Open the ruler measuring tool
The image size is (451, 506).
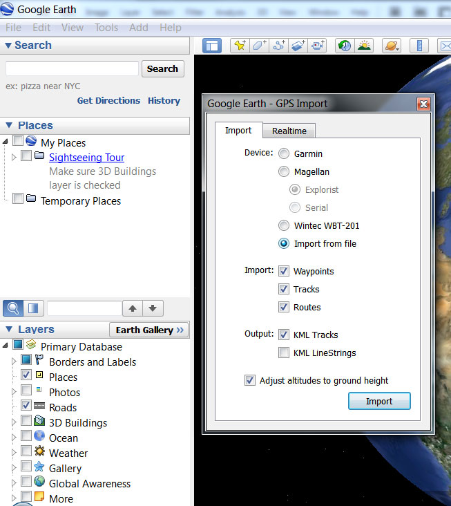[x=419, y=46]
